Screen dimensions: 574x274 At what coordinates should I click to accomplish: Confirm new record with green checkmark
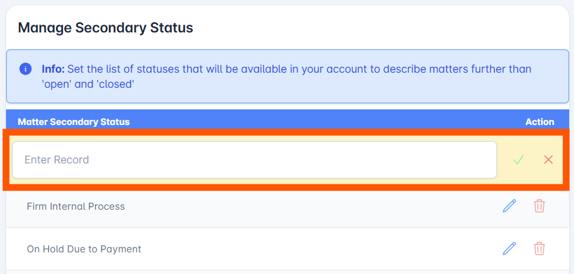[x=518, y=159]
